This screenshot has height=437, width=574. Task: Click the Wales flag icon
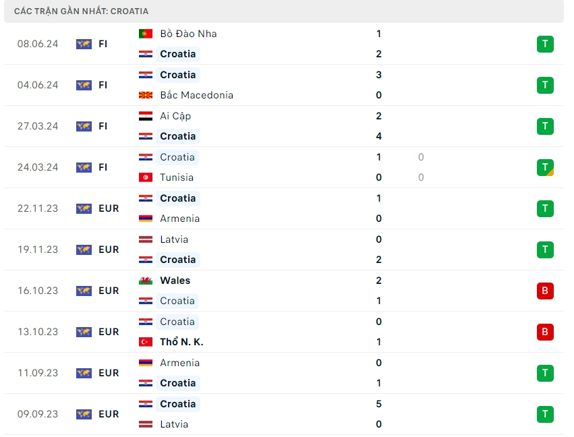[145, 281]
